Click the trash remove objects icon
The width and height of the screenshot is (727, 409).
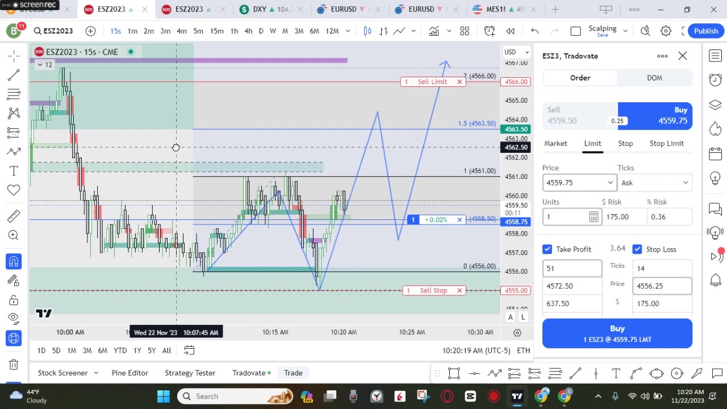tap(14, 364)
